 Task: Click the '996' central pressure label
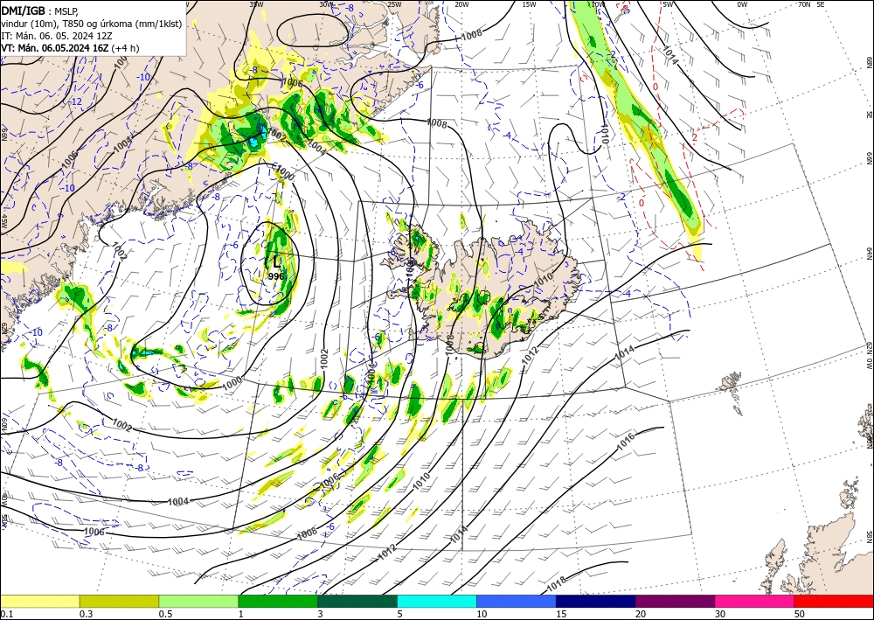point(276,276)
